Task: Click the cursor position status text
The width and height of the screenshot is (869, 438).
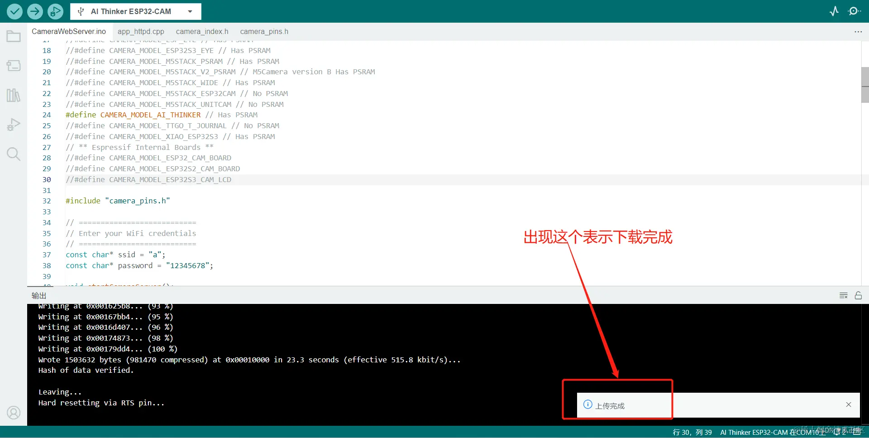Action: pyautogui.click(x=692, y=432)
